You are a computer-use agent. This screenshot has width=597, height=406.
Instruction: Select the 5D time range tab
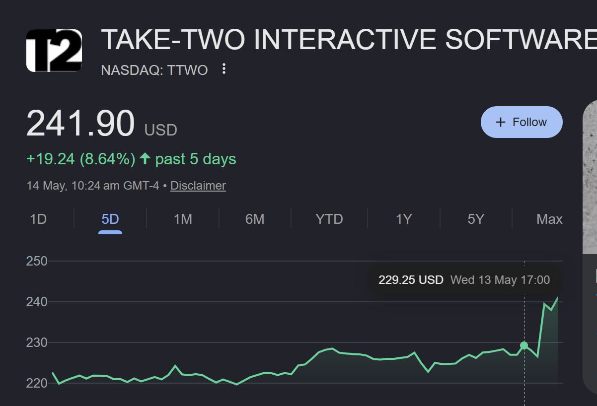[110, 219]
